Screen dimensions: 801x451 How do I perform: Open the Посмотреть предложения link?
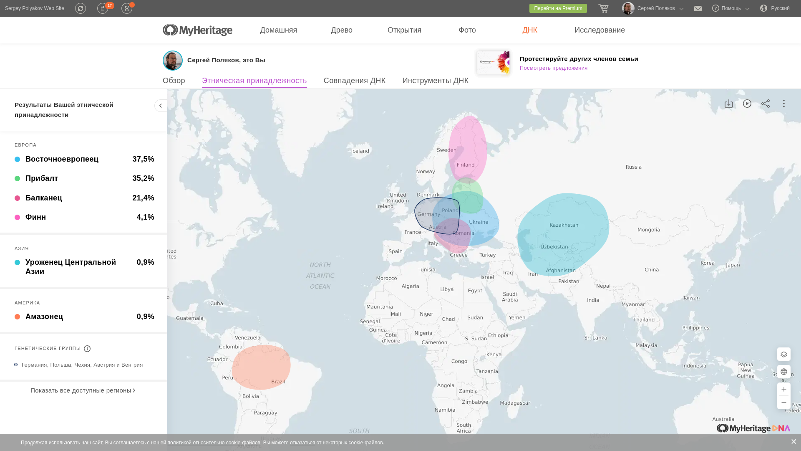[x=553, y=68]
